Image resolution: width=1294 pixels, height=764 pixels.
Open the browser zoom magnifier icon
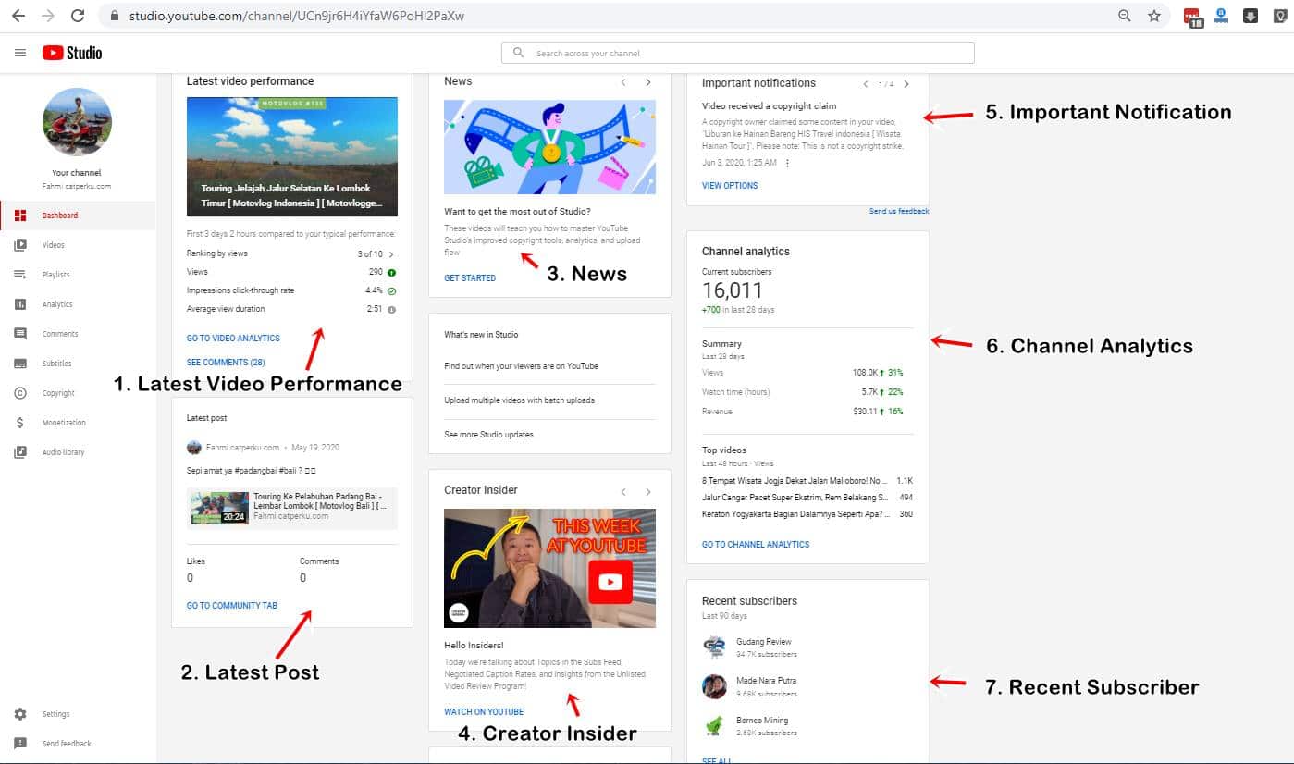coord(1125,16)
